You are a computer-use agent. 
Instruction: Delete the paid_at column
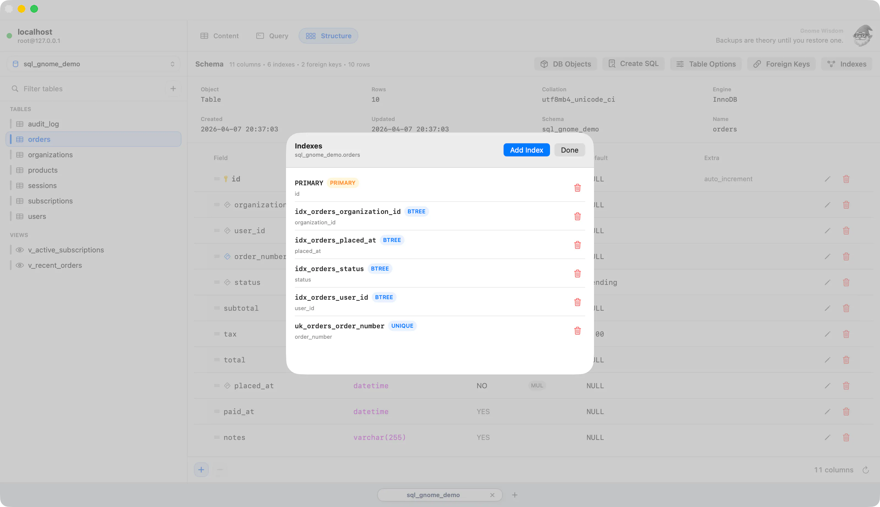pos(846,412)
